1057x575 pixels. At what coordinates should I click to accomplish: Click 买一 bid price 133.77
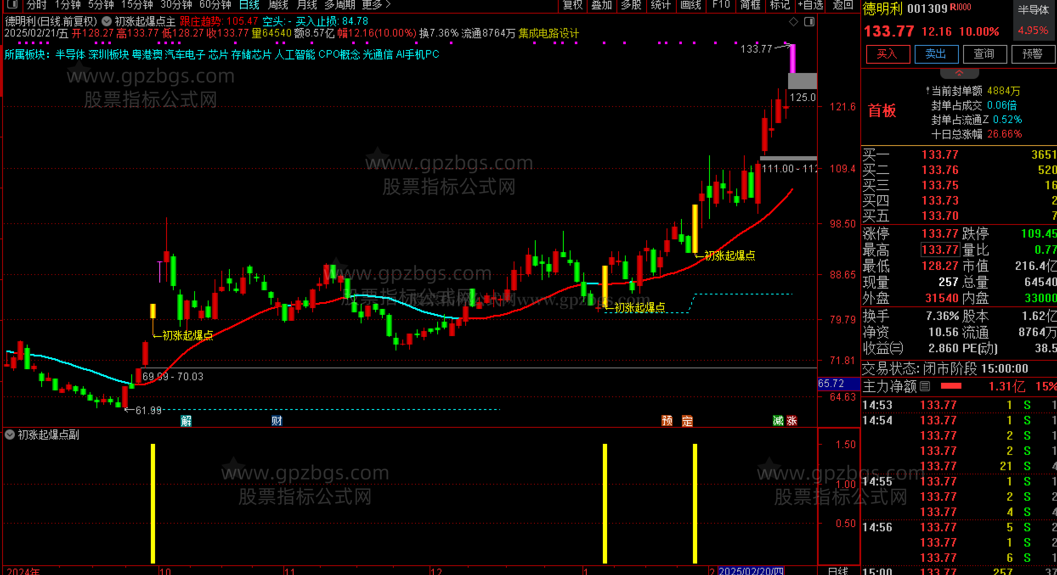click(940, 154)
